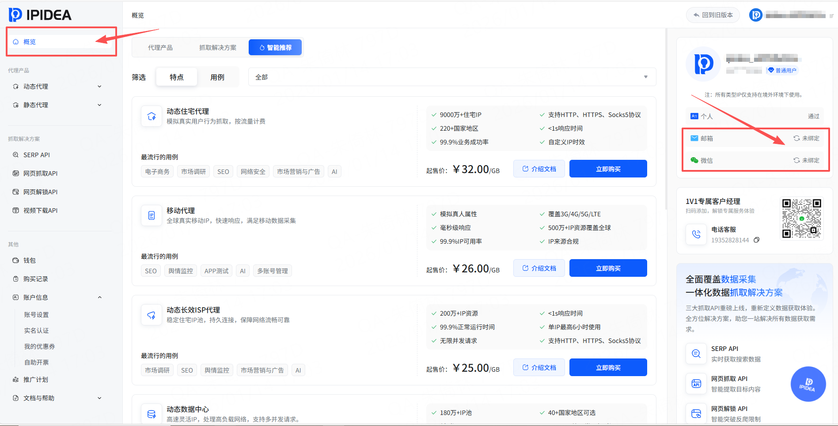This screenshot has height=426, width=838.
Task: Switch to the 代理产品 tab
Action: [160, 48]
